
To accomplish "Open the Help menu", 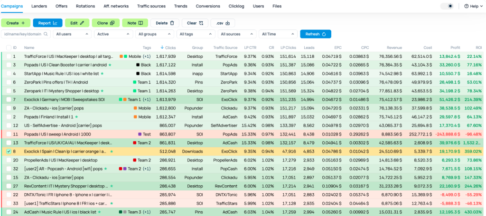I will coord(473,6).
